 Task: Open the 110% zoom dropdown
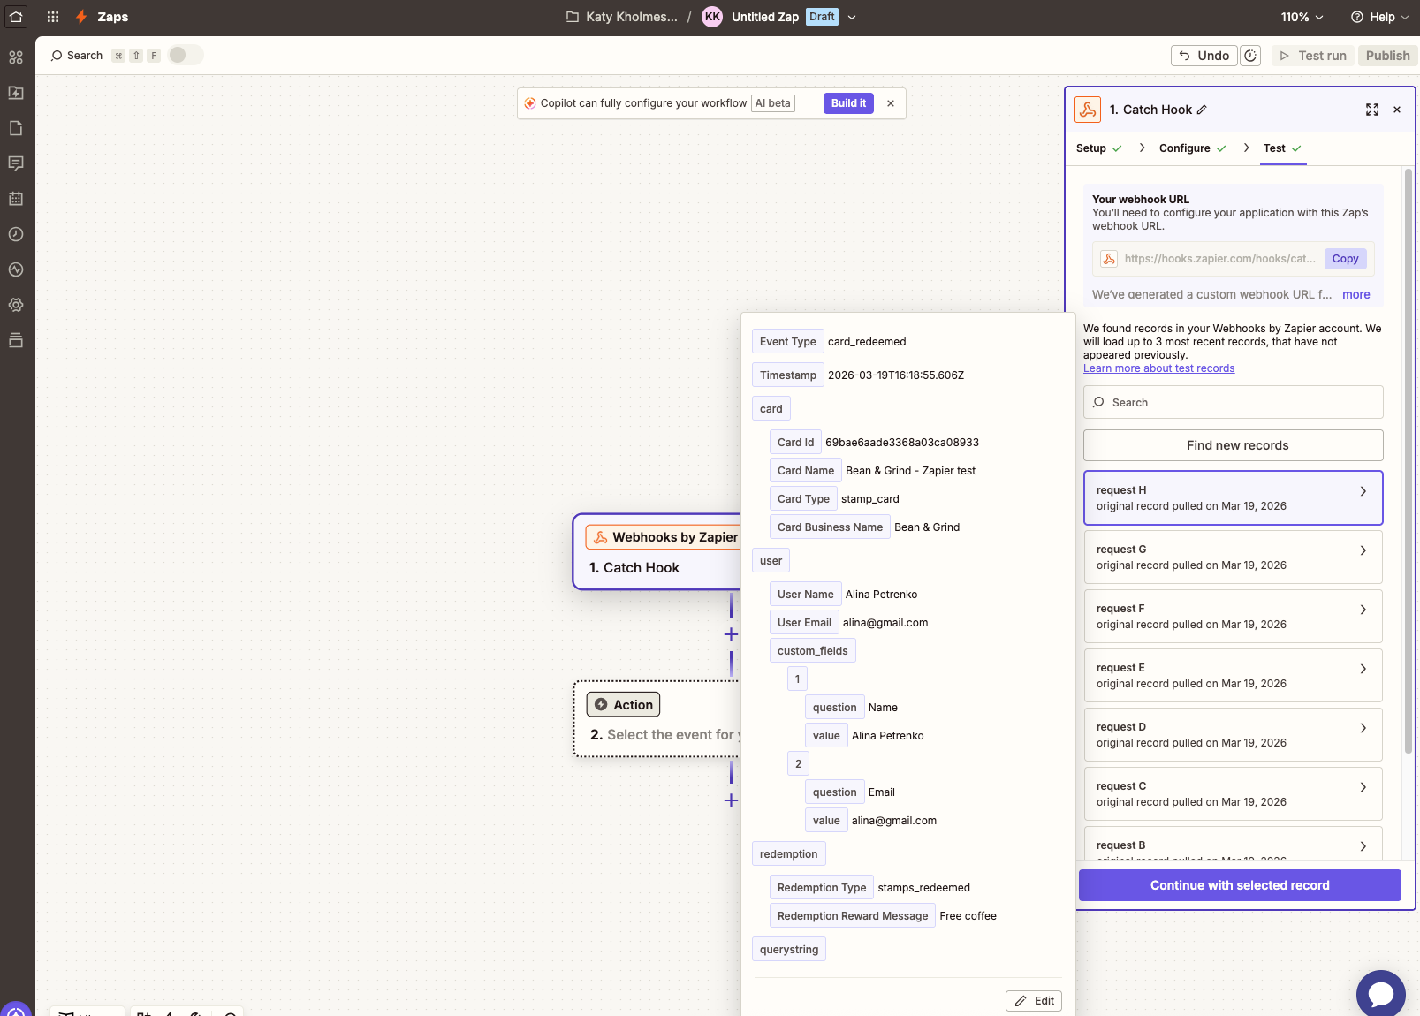click(x=1302, y=17)
